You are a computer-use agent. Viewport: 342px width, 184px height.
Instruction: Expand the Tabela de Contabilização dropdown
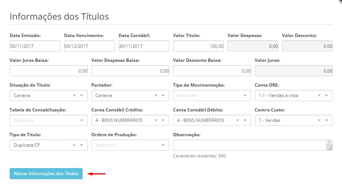click(49, 120)
